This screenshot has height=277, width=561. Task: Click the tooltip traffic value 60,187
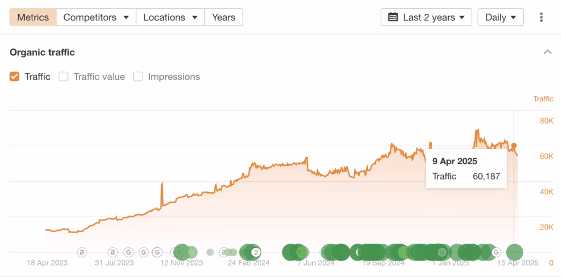[x=485, y=176]
